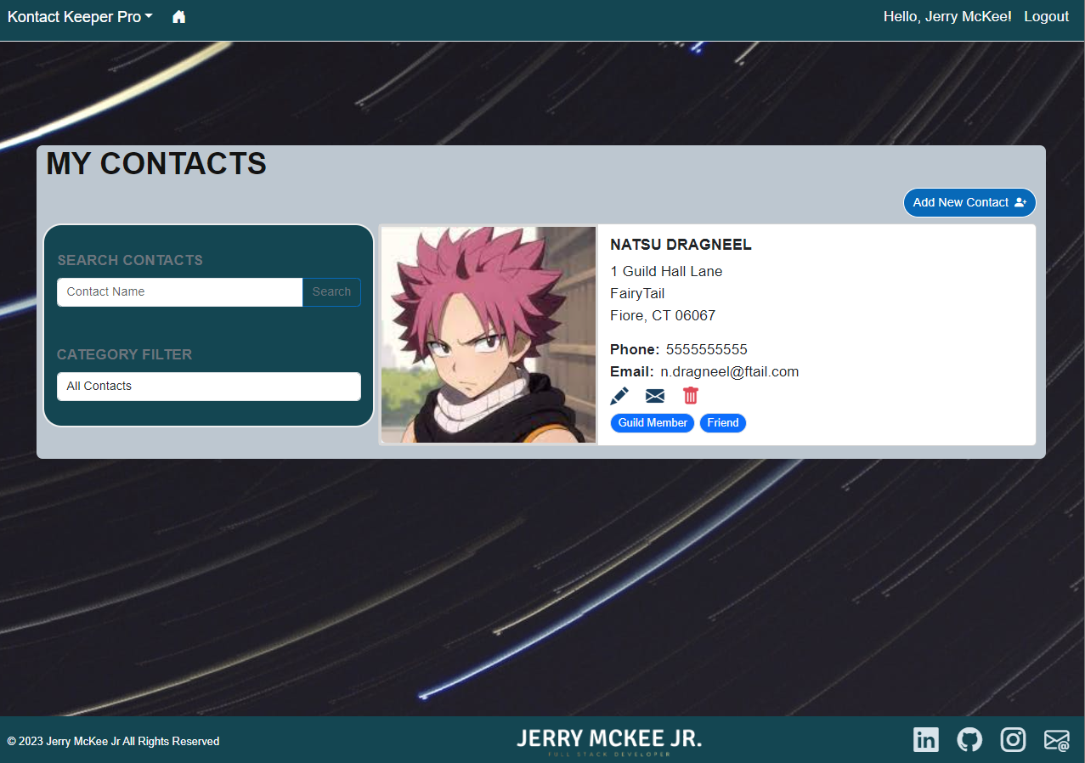Select the Guild Member category badge

[653, 423]
